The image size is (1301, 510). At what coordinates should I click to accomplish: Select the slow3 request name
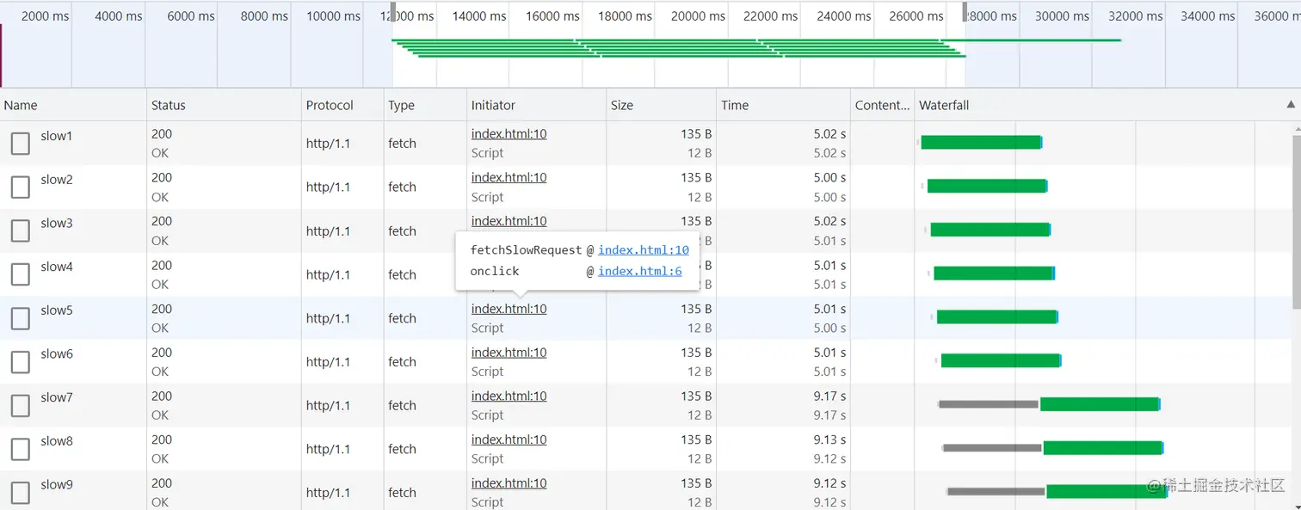click(x=57, y=223)
